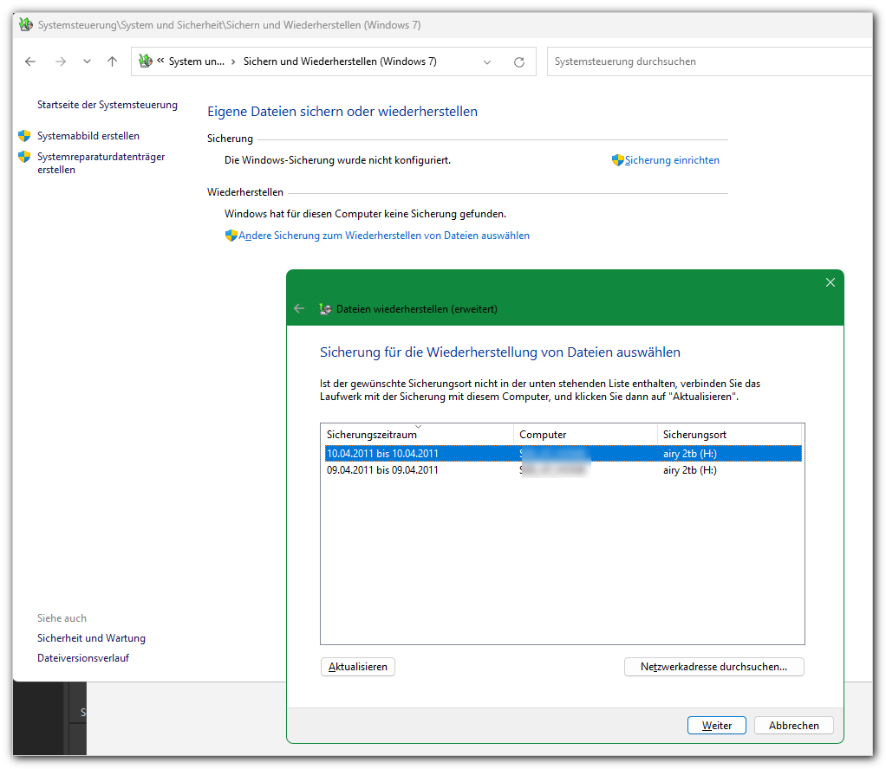
Task: Proceed with the 'Weiter' button
Action: point(716,726)
